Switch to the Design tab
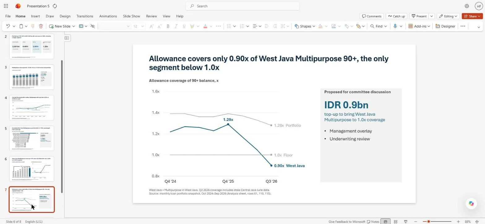 coord(65,16)
